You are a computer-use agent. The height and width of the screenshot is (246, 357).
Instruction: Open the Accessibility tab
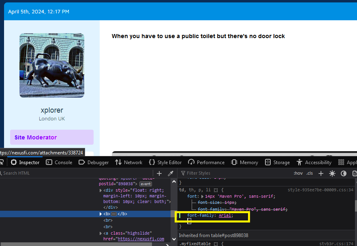(314, 162)
